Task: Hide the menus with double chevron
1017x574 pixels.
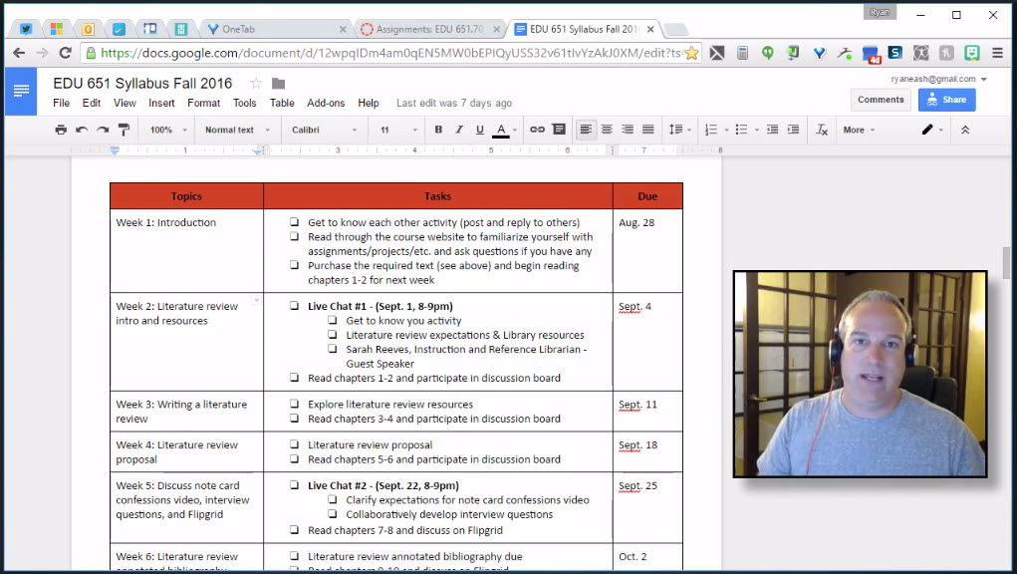Action: pyautogui.click(x=965, y=130)
